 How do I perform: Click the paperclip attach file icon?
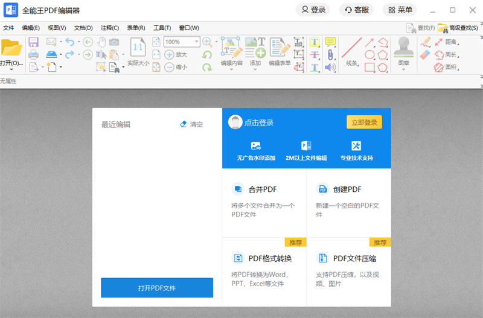[330, 54]
